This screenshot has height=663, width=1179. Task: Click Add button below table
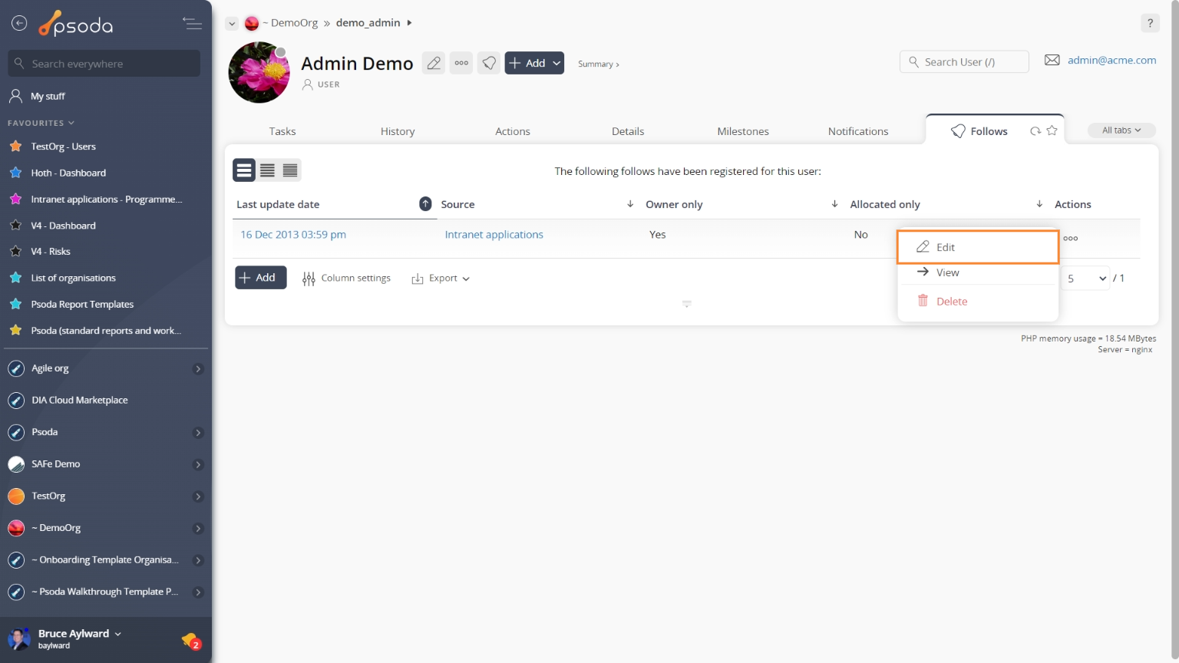(x=260, y=278)
